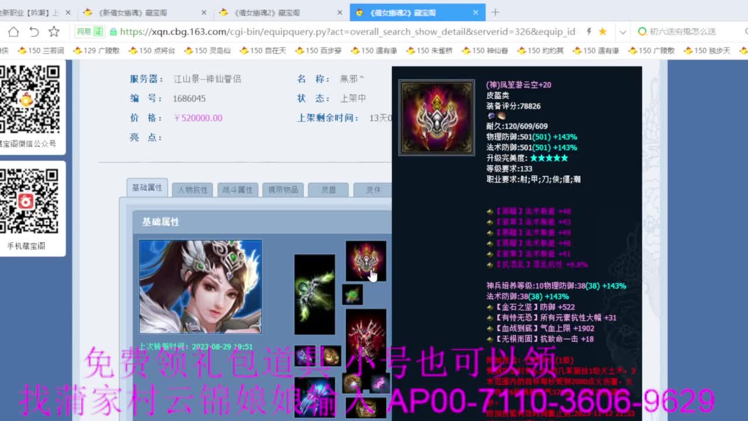Toggle the bookmark star in the address bar
Viewport: 748px width, 421px height.
coord(604,32)
